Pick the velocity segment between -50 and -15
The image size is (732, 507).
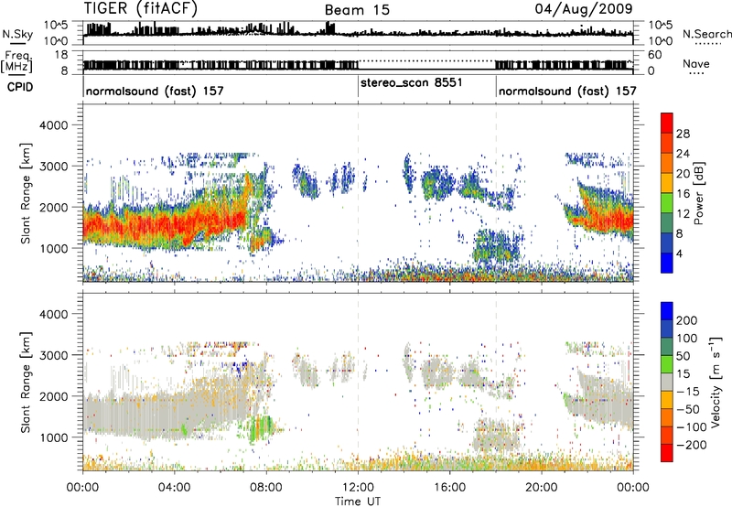pos(667,400)
